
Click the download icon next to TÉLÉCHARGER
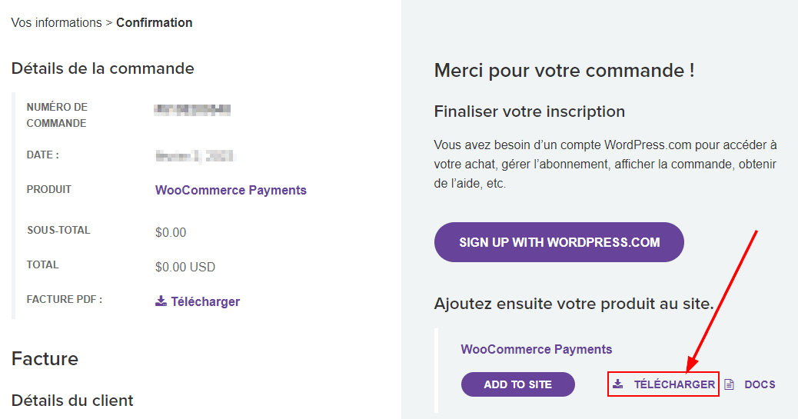[x=617, y=384]
